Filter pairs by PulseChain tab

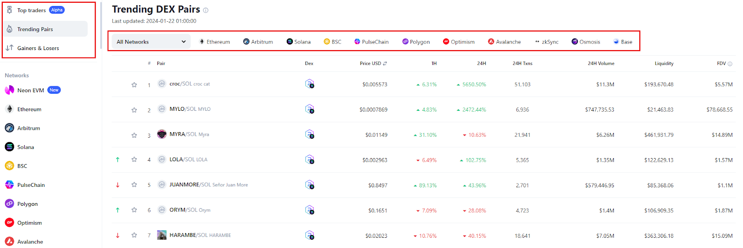(x=371, y=42)
